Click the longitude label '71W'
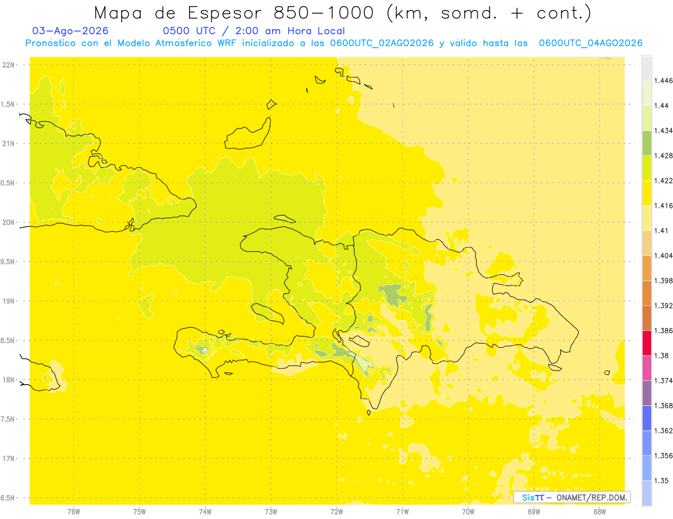Screen dimensions: 673x519 [402, 512]
